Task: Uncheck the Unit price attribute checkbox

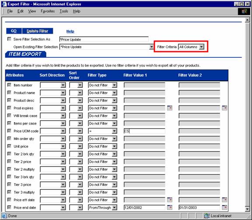Action: pyautogui.click(x=9, y=146)
